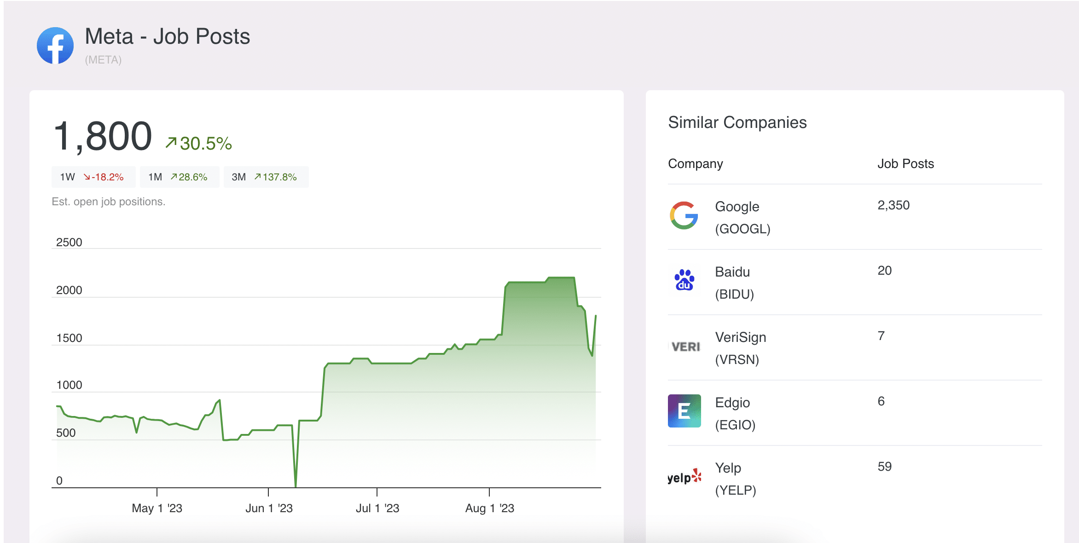Click the Edgio E logo icon
Image resolution: width=1079 pixels, height=543 pixels.
[685, 411]
